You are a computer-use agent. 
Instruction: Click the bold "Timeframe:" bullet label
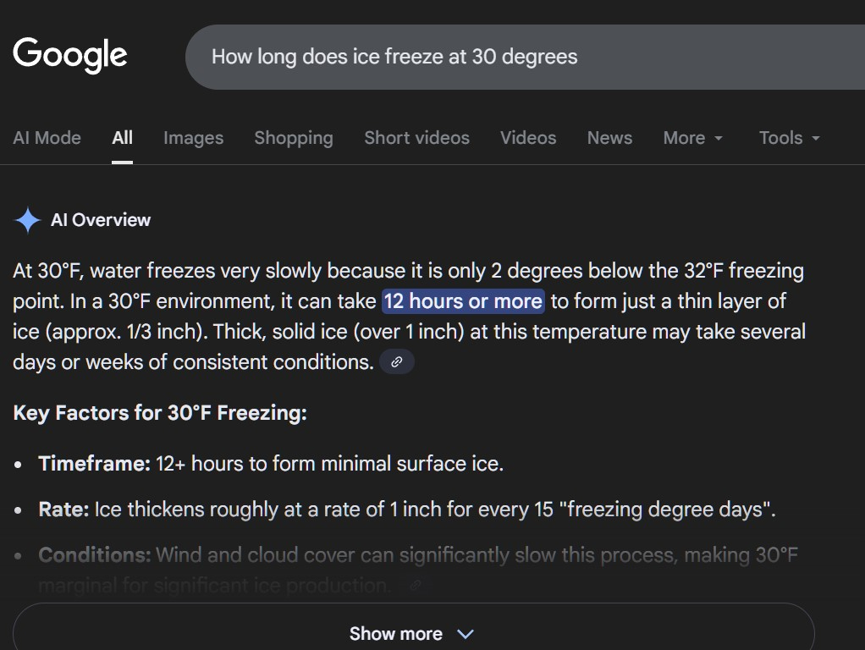tap(95, 464)
